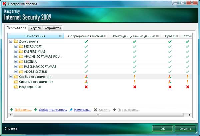Click the Kaspersky logo icon in title bar
This screenshot has width=200, height=136.
[4, 4]
